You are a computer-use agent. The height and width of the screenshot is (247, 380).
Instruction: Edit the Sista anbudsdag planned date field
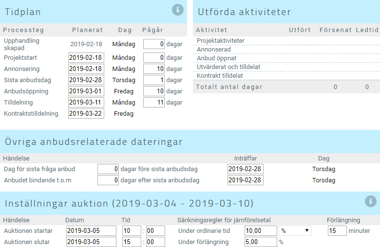(86, 80)
